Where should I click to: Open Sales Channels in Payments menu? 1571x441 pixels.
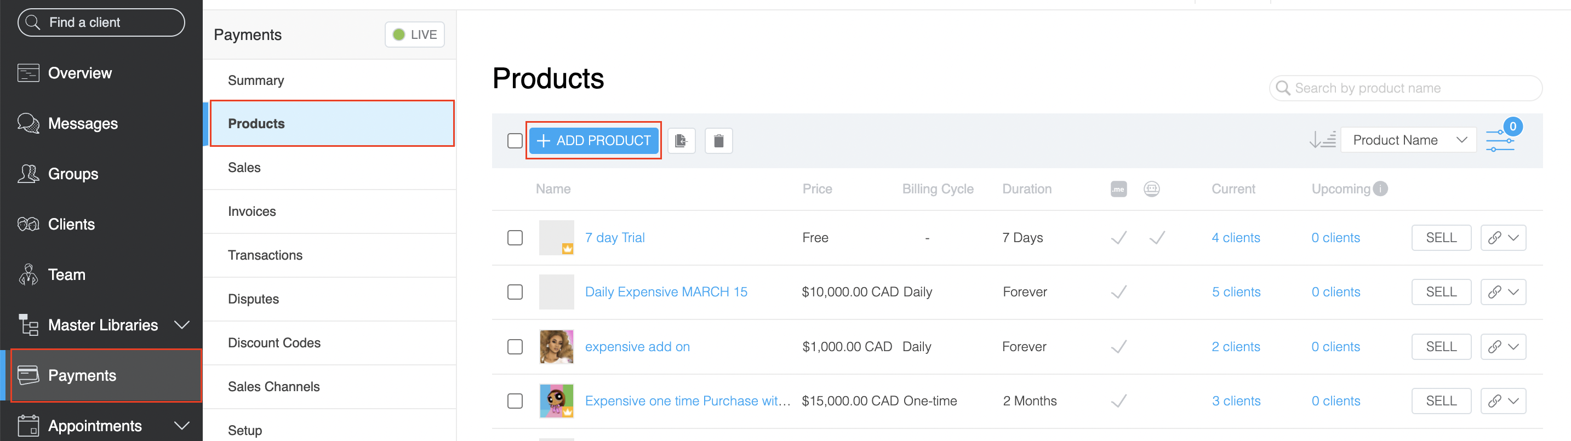pos(329,387)
